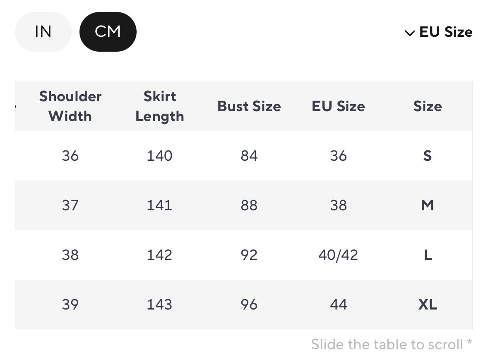This screenshot has width=488, height=362.
Task: Click EU size value 44
Action: click(x=338, y=305)
